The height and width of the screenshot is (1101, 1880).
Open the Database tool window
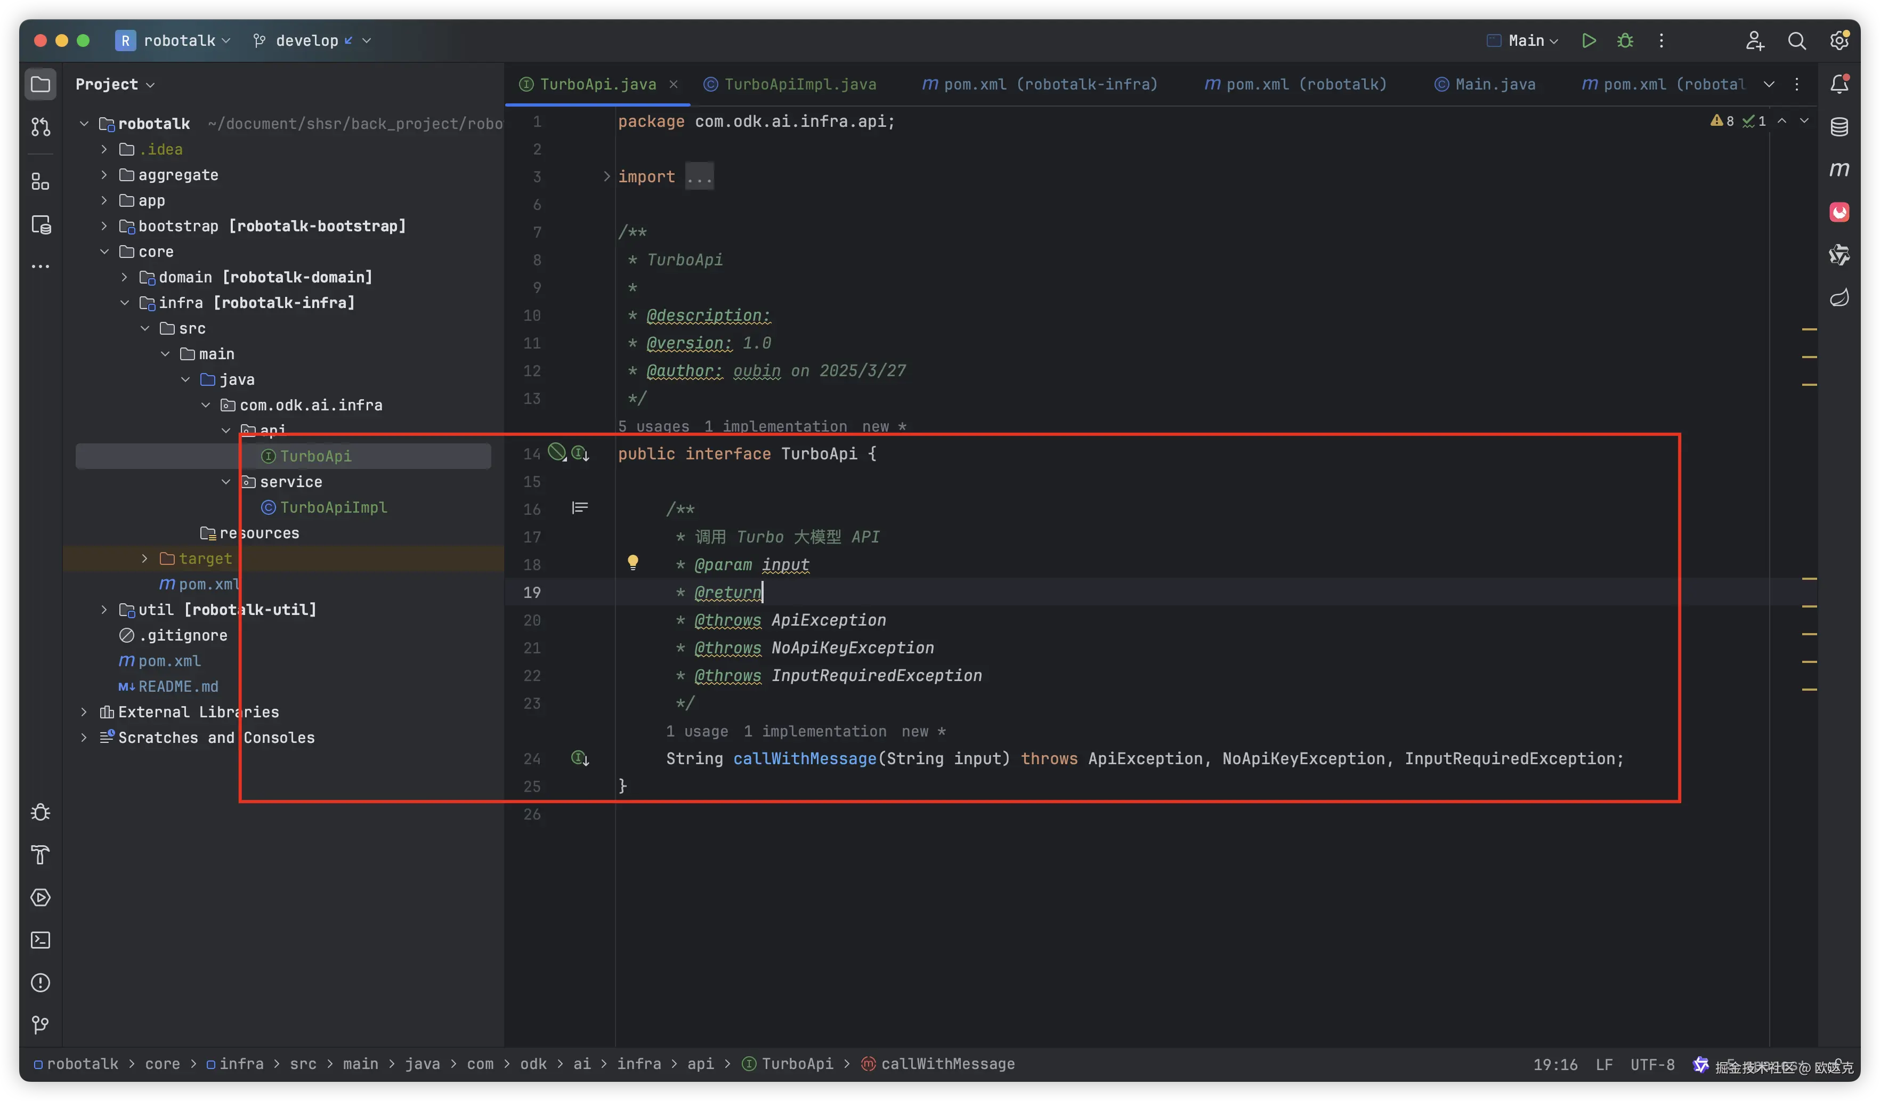[1839, 127]
